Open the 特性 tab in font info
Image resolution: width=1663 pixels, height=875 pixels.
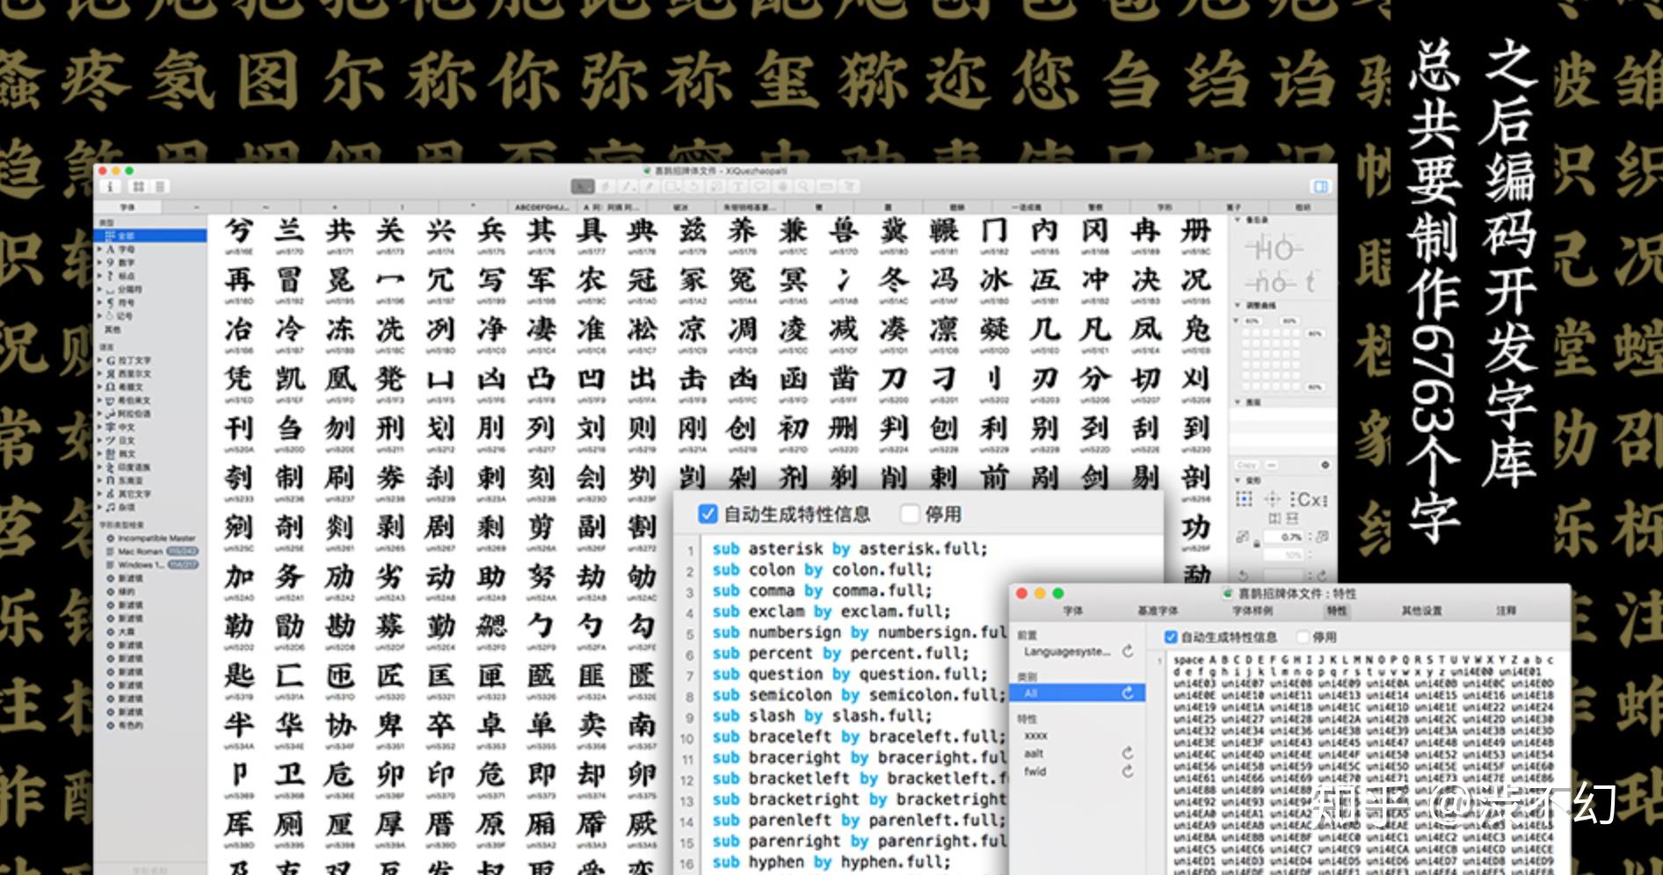pos(1336,611)
